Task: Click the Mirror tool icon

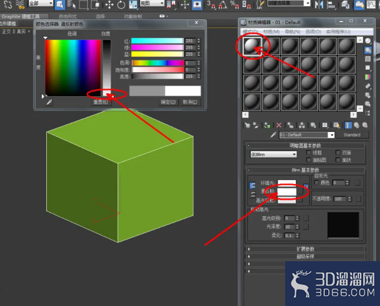Action: (x=319, y=5)
